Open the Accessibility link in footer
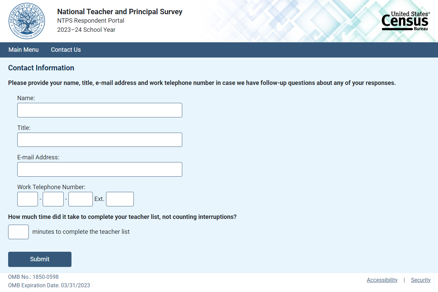This screenshot has height=292, width=438. point(382,280)
